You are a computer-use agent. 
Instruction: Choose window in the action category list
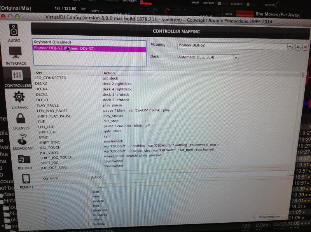pos(99,224)
